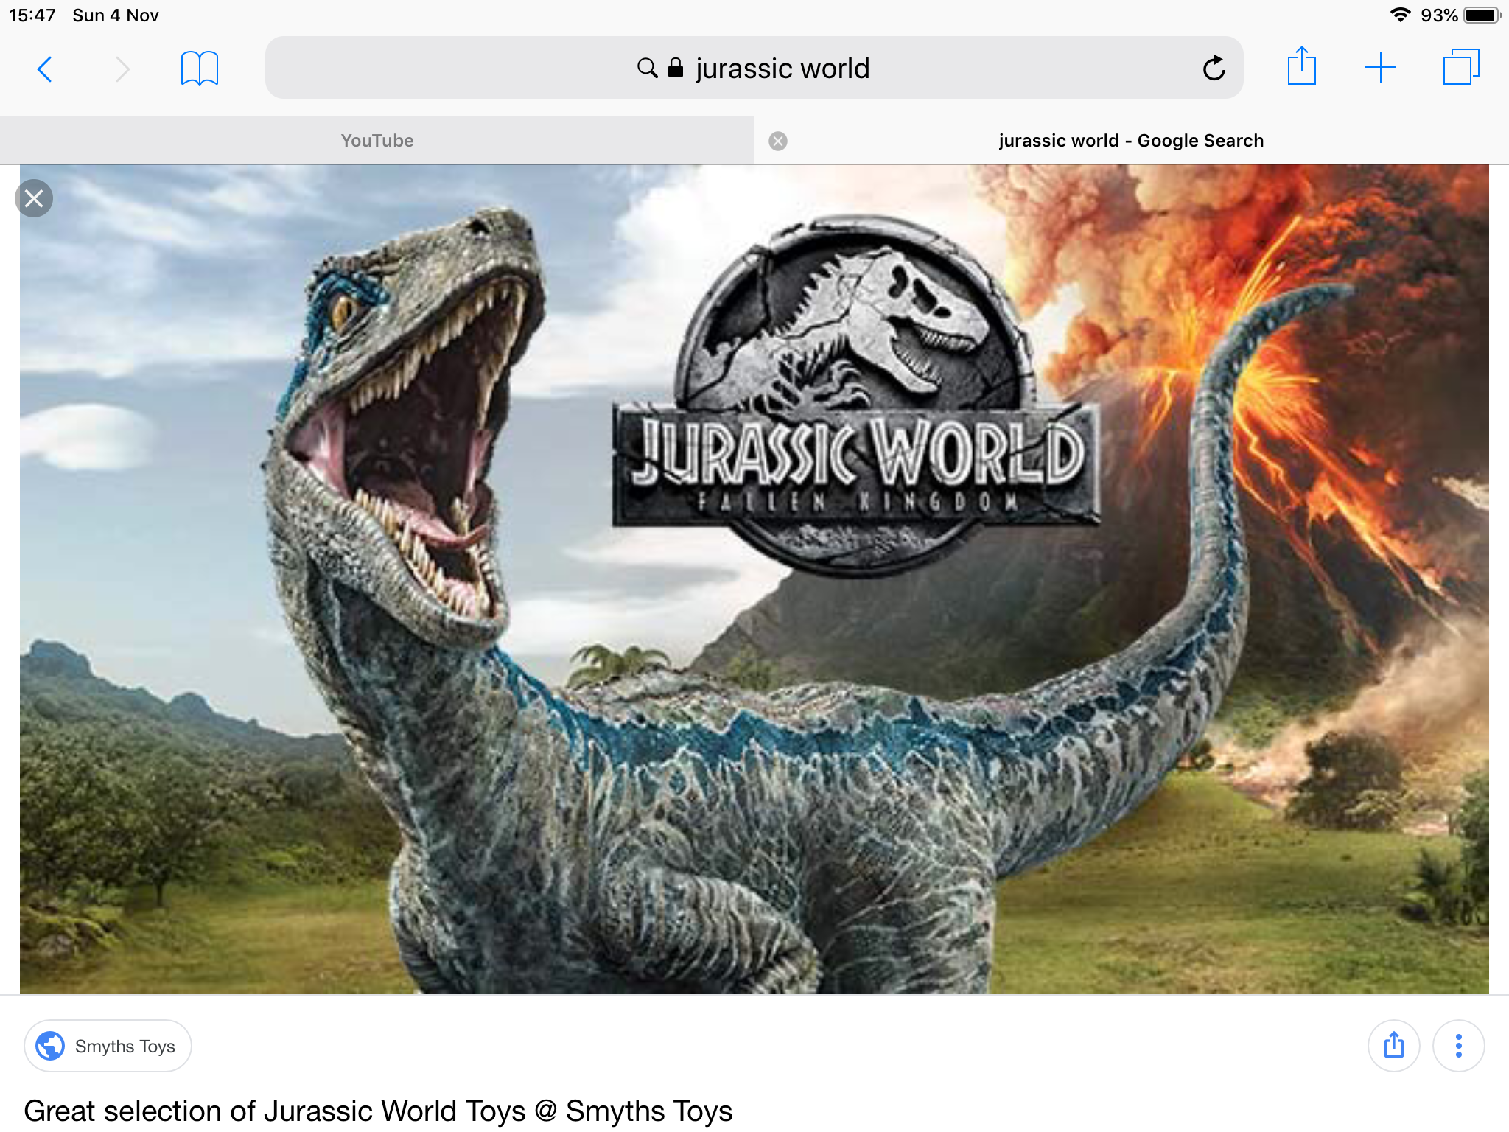Tap the 15:47 clock in status bar
Image resolution: width=1509 pixels, height=1132 pixels.
pyautogui.click(x=32, y=15)
